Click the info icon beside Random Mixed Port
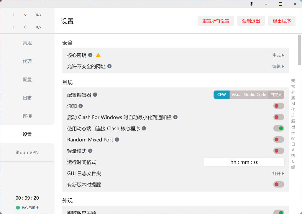Viewport: 302px width, 214px height. [117, 140]
